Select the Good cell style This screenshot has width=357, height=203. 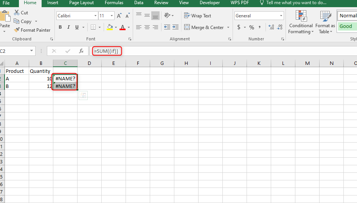(347, 26)
